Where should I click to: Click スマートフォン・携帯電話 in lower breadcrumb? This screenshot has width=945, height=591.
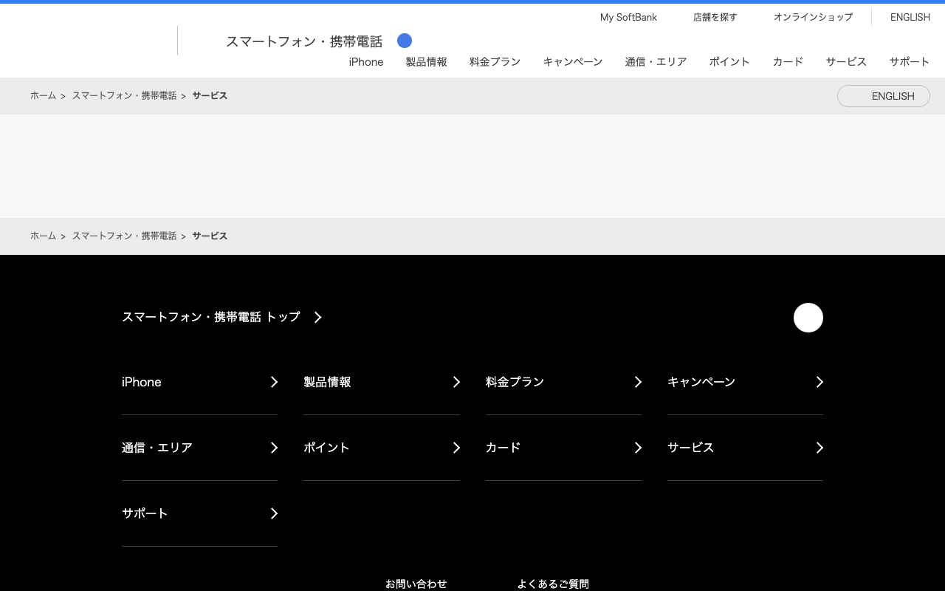pyautogui.click(x=124, y=236)
